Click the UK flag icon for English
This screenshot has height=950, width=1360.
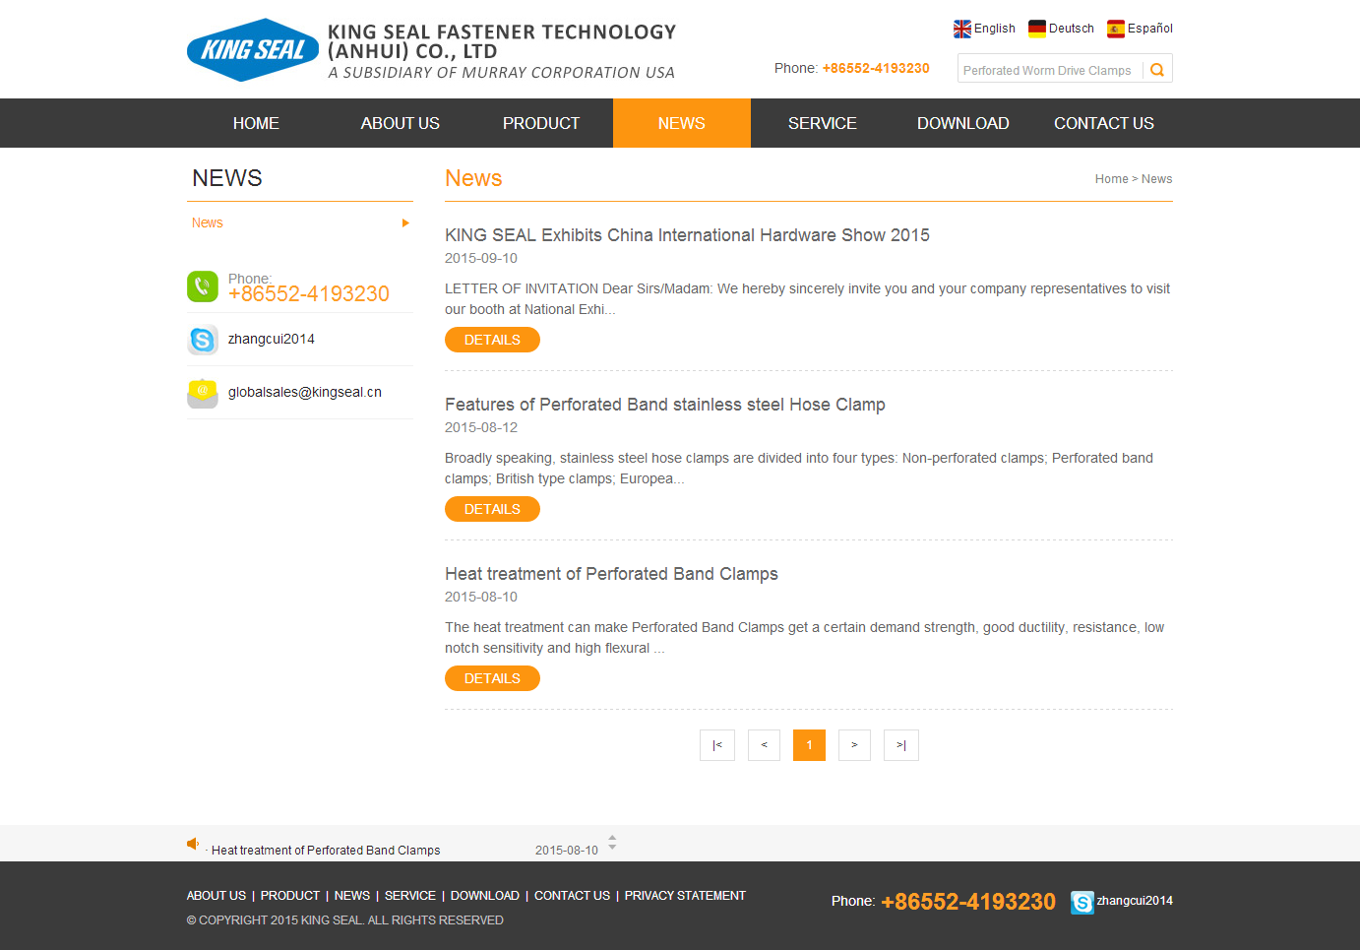tap(962, 29)
